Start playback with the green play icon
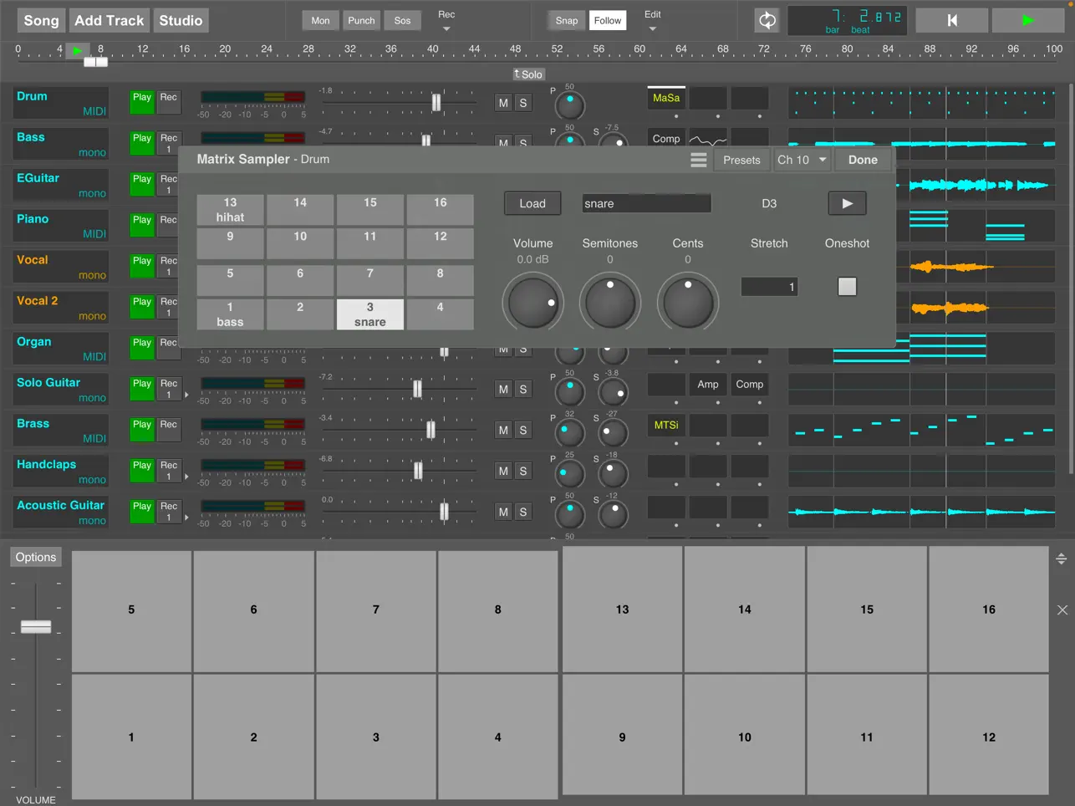1075x806 pixels. [x=1027, y=19]
